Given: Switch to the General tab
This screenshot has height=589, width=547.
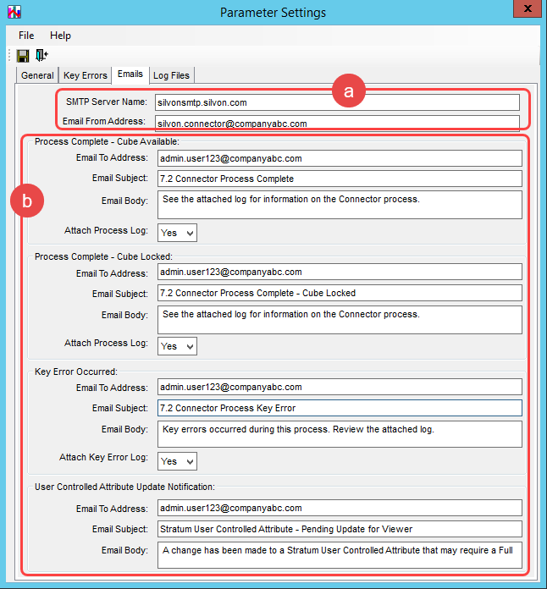Looking at the screenshot, I should [x=37, y=75].
